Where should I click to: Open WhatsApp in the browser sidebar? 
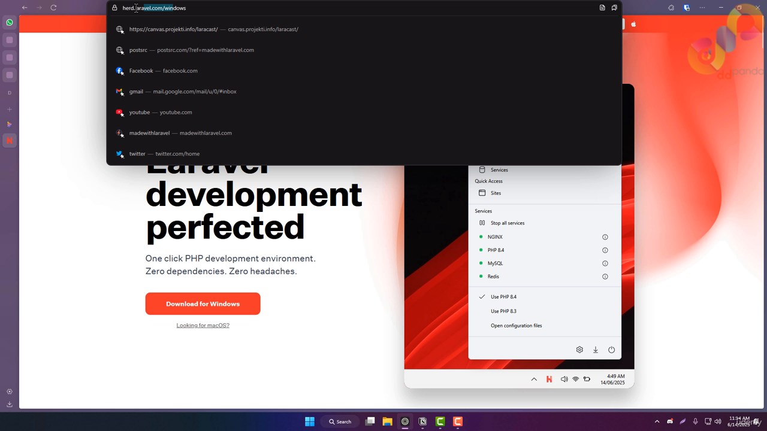[x=10, y=22]
